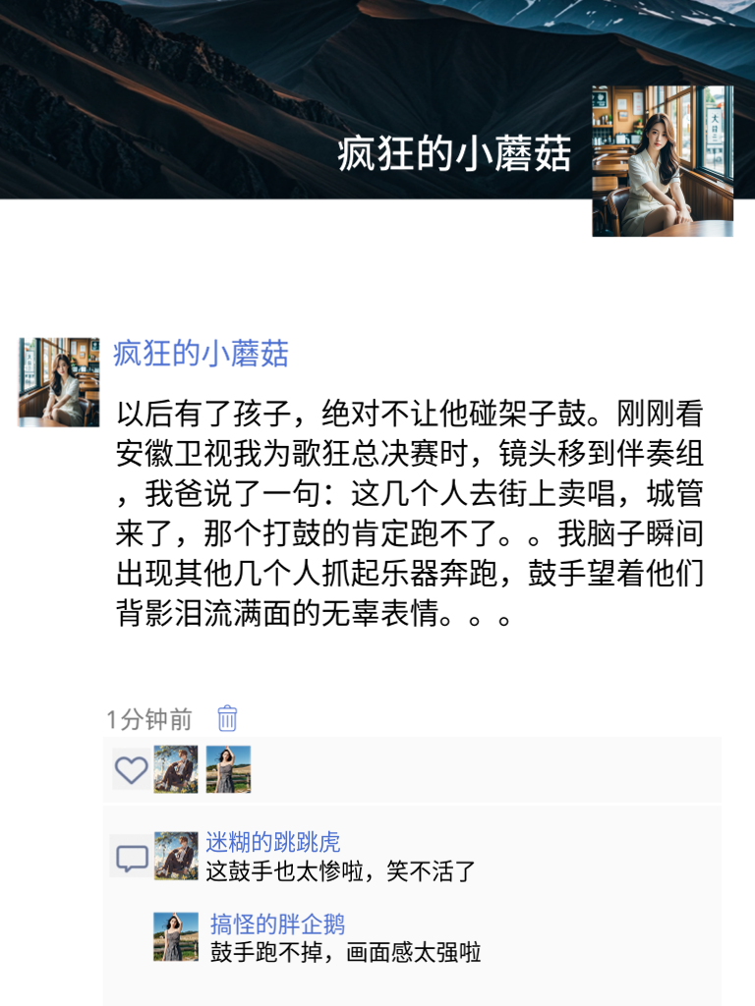The width and height of the screenshot is (755, 1006).
Task: Open the post author's small avatar
Action: 59,382
